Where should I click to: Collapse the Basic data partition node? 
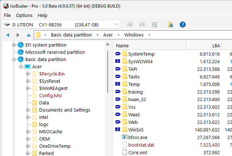[14, 60]
